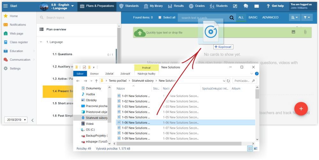
Task: Click the screen cast icon in top bar
Action: pos(235,6)
